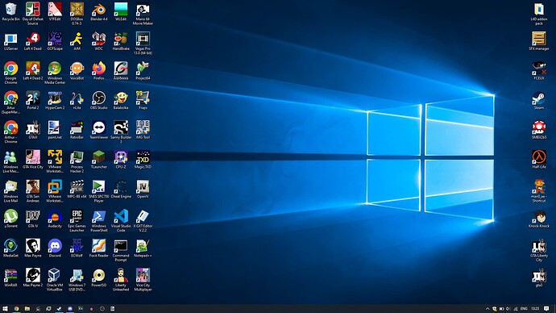Open Notepad++ desktop shortcut
This screenshot has height=313, width=556.
143,248
